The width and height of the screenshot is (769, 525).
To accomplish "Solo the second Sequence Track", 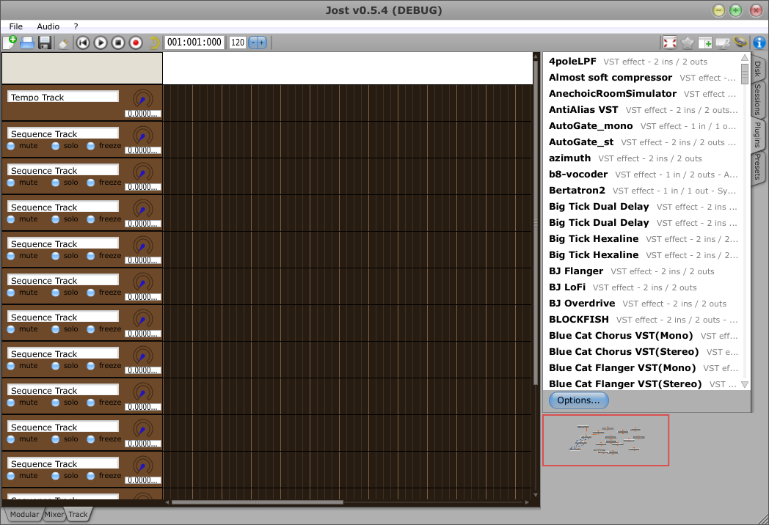I will pos(56,183).
